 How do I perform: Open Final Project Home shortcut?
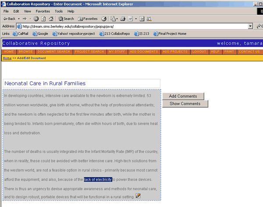point(170,34)
